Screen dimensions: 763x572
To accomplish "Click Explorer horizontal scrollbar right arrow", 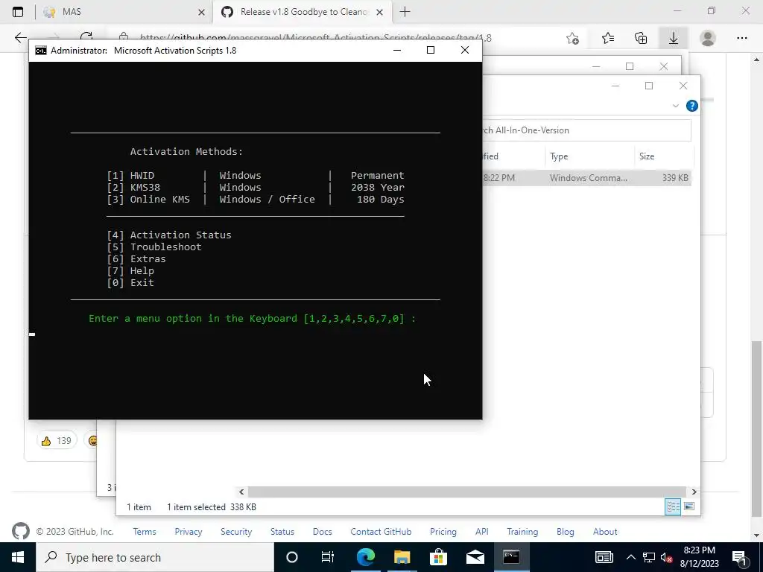I will click(694, 492).
